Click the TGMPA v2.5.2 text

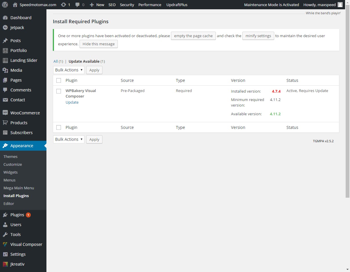(323, 141)
